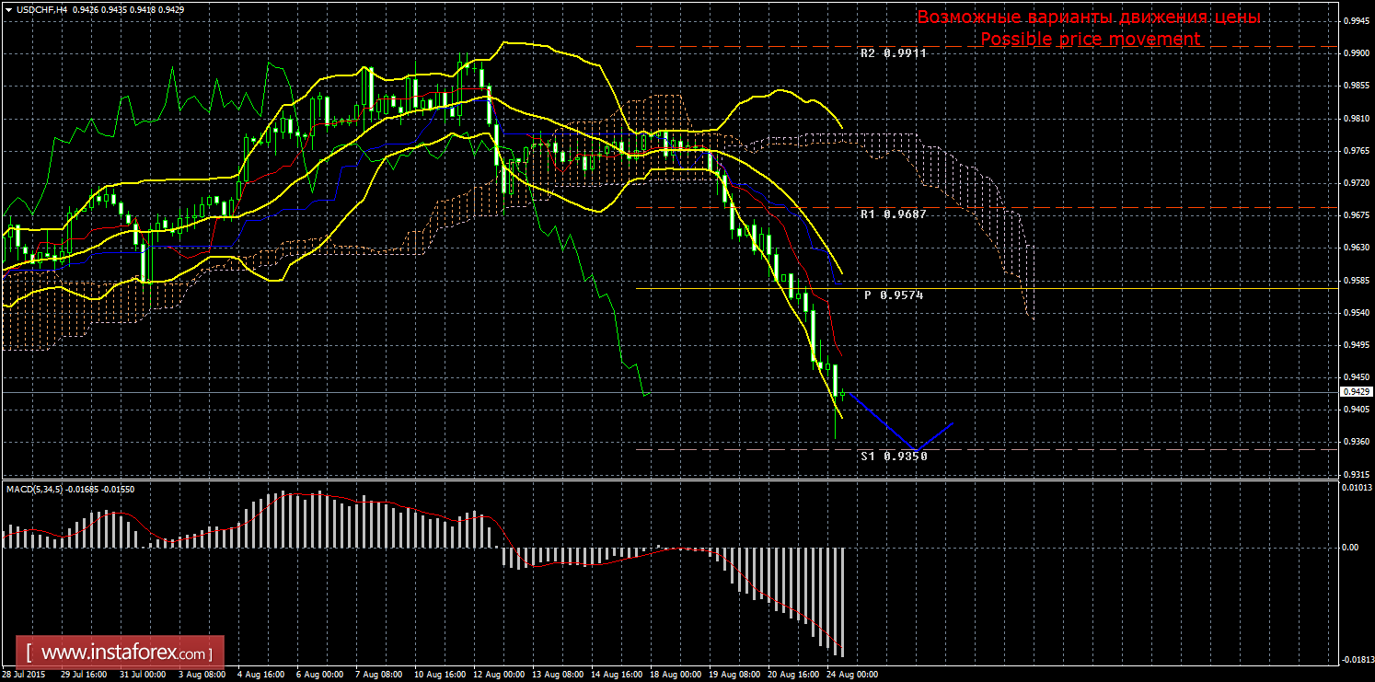Image resolution: width=1375 pixels, height=682 pixels.
Task: Click the P 0.9574 pivot level label
Action: [x=893, y=295]
